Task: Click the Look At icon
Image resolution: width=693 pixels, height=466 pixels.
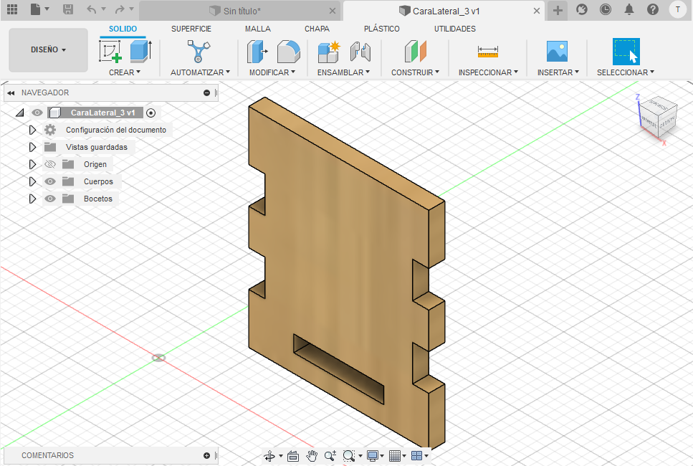Action: click(293, 456)
